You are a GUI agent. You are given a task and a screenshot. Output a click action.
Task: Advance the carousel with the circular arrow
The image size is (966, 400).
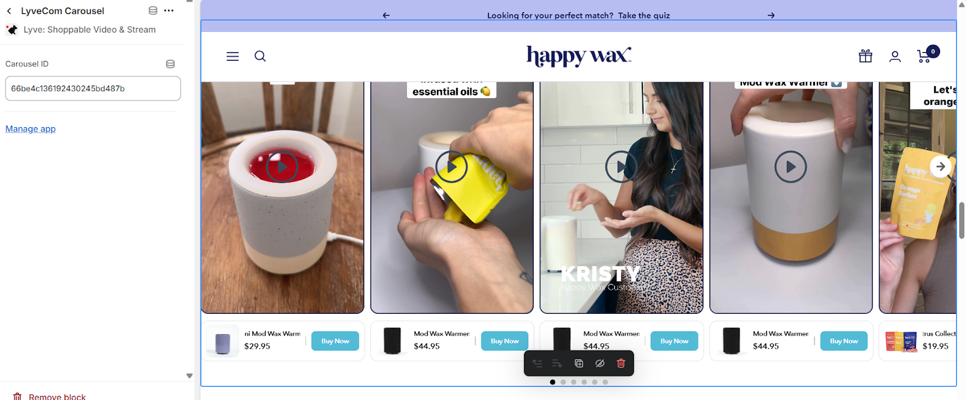[940, 167]
